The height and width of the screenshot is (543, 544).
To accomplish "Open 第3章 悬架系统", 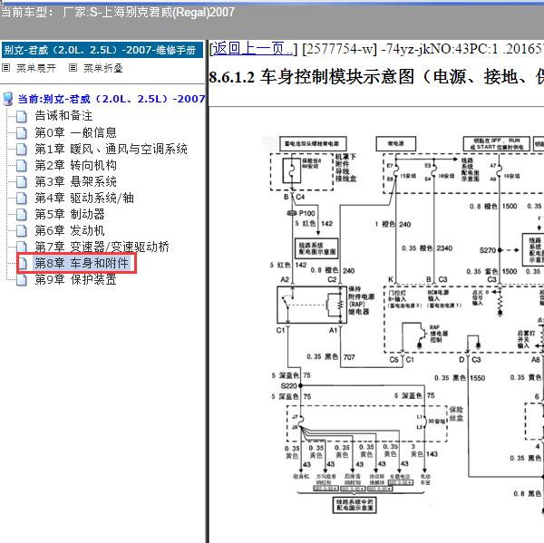I will pos(75,181).
